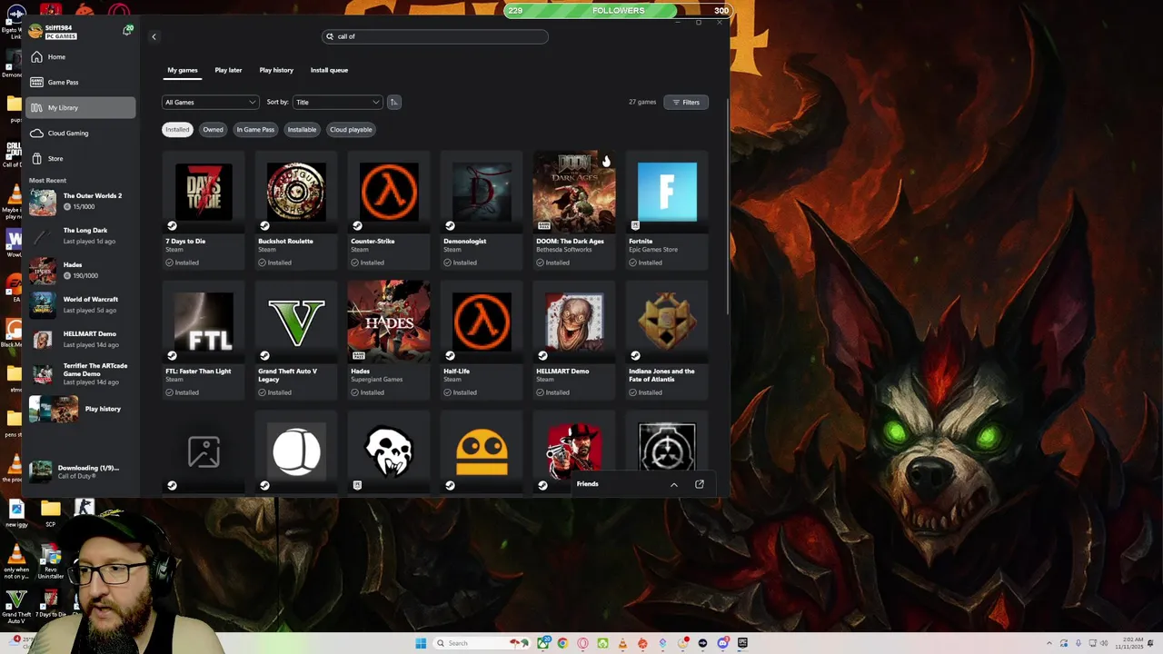Toggle the sort order direction button

click(393, 102)
